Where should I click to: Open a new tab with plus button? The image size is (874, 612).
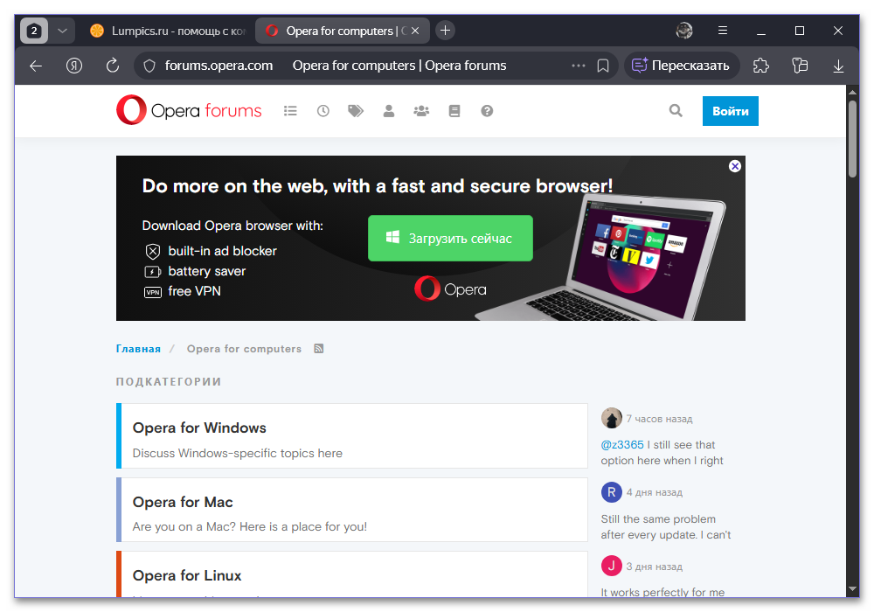(445, 31)
